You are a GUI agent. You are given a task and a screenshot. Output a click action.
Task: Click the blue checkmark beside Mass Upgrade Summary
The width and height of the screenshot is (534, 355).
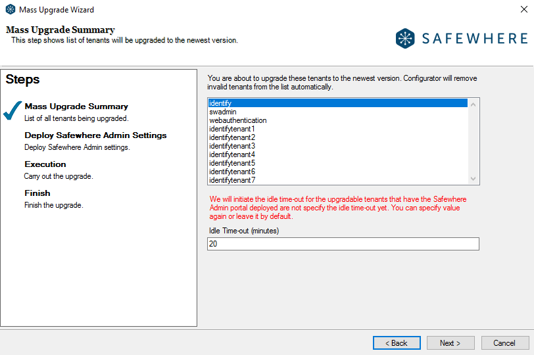point(12,110)
